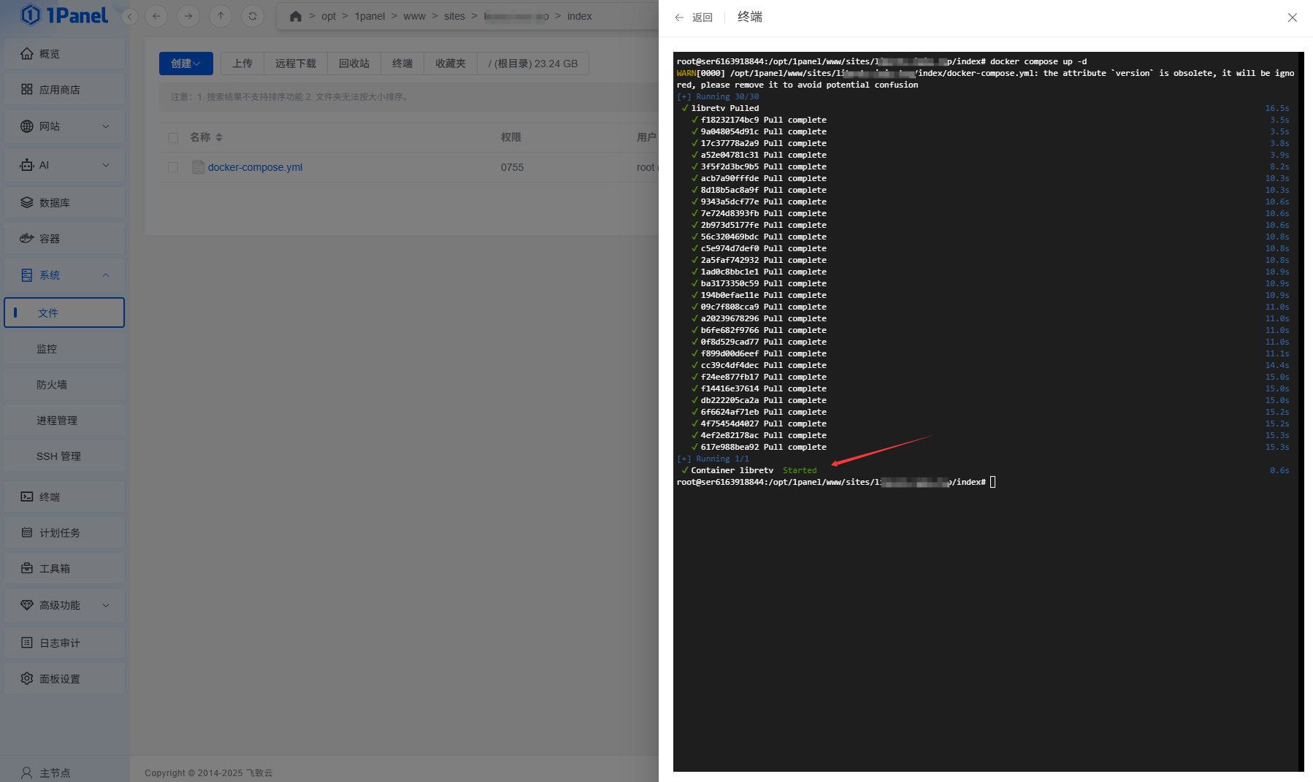Screen dimensions: 1313x782
Task: Select 文件 in the sidebar
Action: [64, 313]
